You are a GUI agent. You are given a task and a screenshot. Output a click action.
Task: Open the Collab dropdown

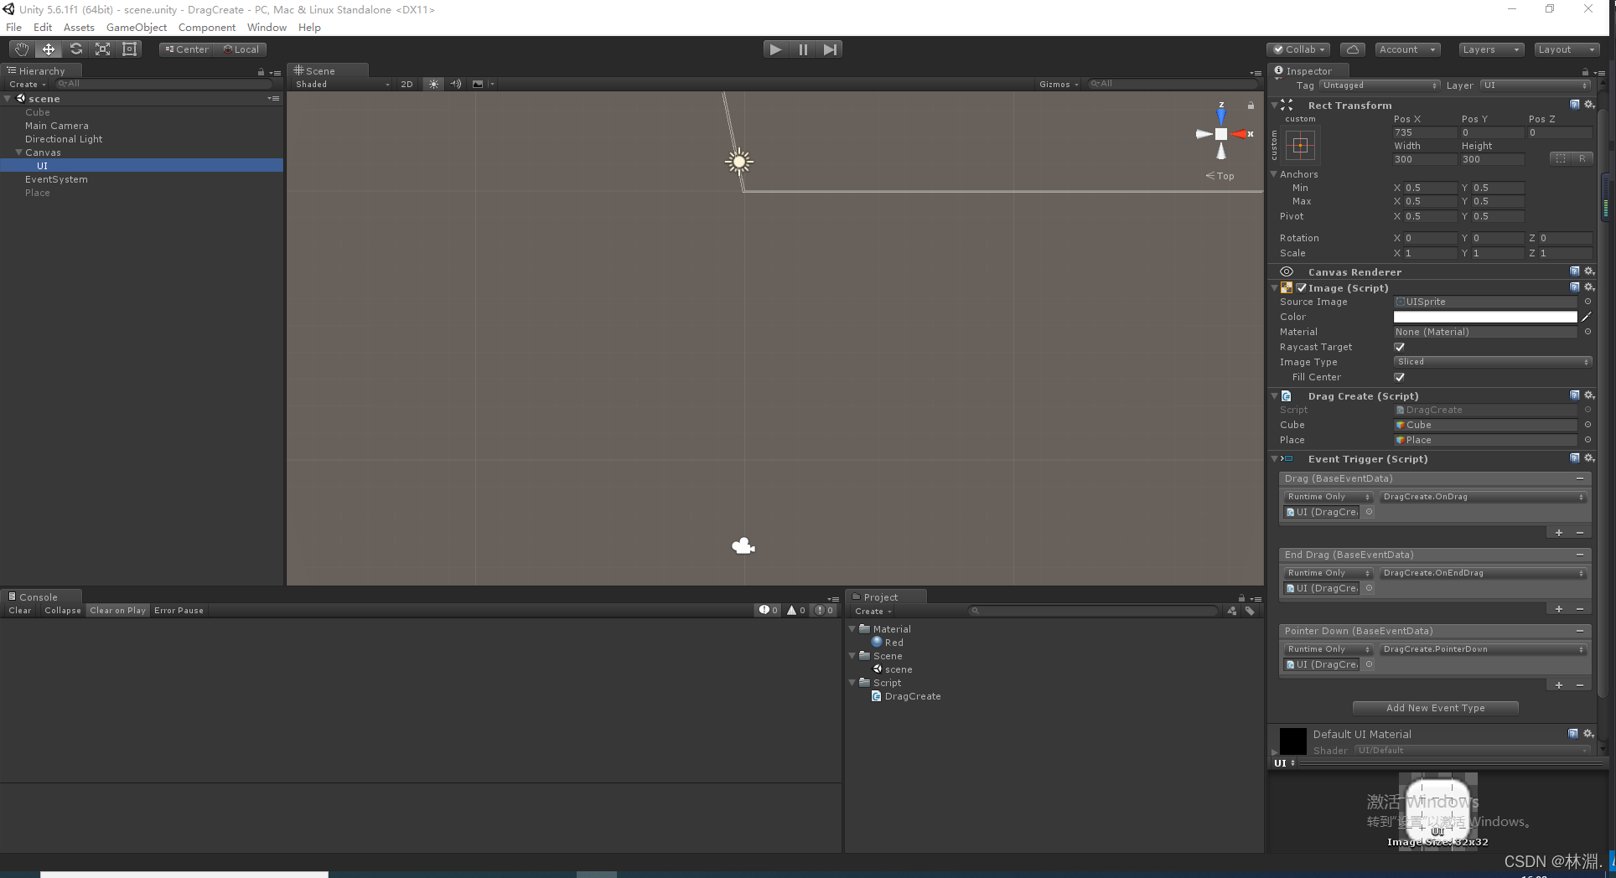(1297, 49)
